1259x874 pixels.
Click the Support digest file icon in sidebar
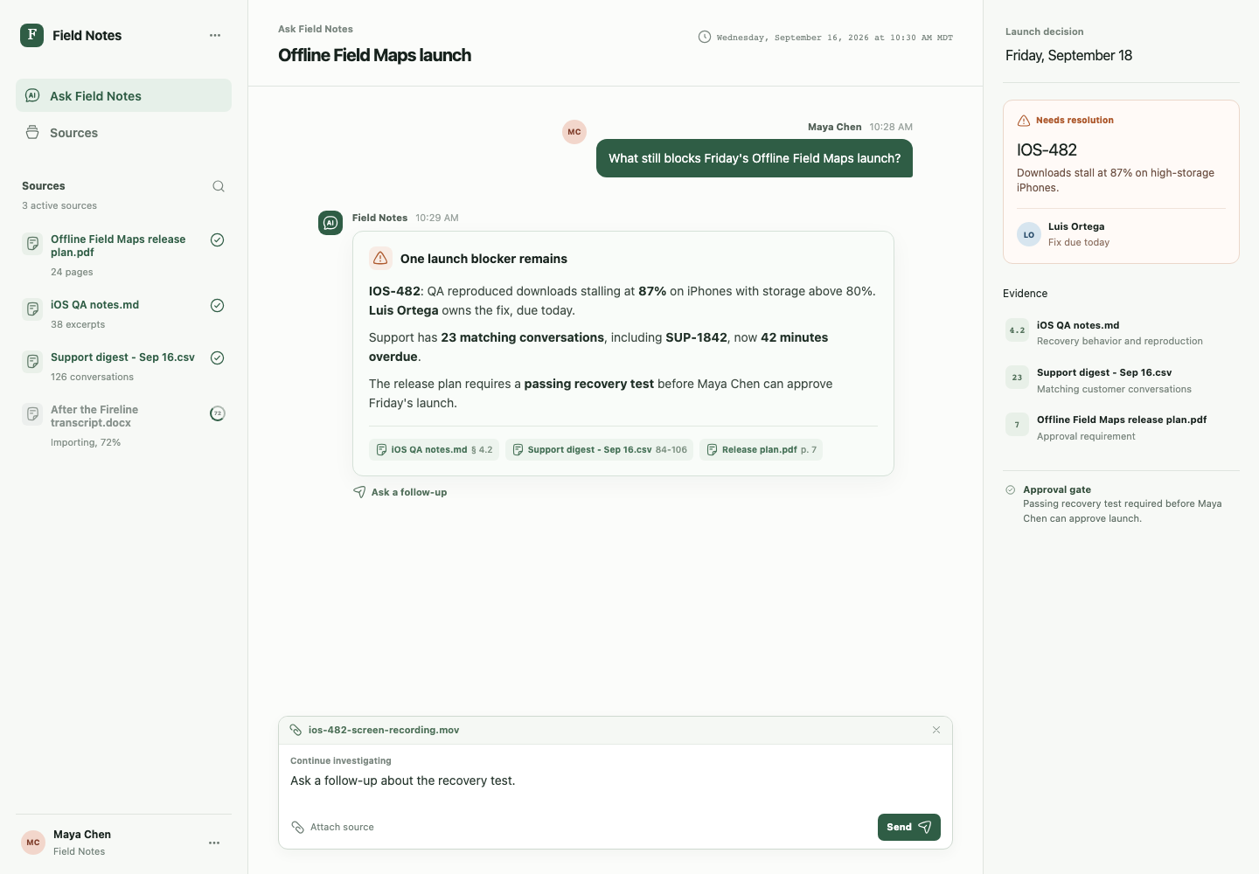[32, 361]
